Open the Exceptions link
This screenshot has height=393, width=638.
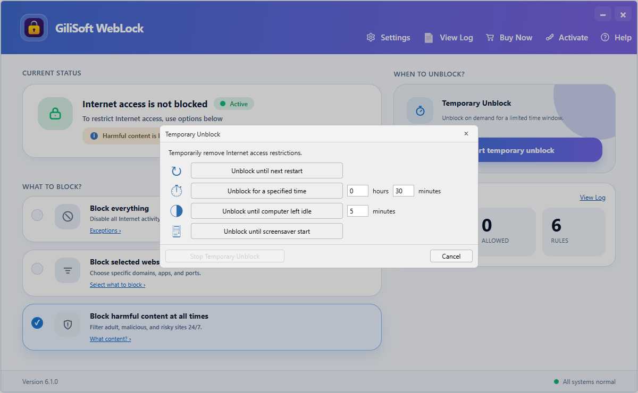tap(105, 230)
